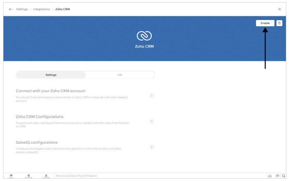The width and height of the screenshot is (289, 181).
Task: Switch to the Settings tab
Action: coord(51,75)
